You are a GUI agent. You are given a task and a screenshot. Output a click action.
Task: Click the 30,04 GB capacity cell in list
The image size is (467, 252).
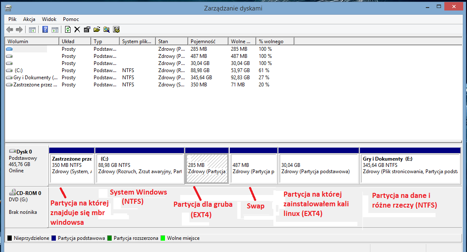point(200,63)
